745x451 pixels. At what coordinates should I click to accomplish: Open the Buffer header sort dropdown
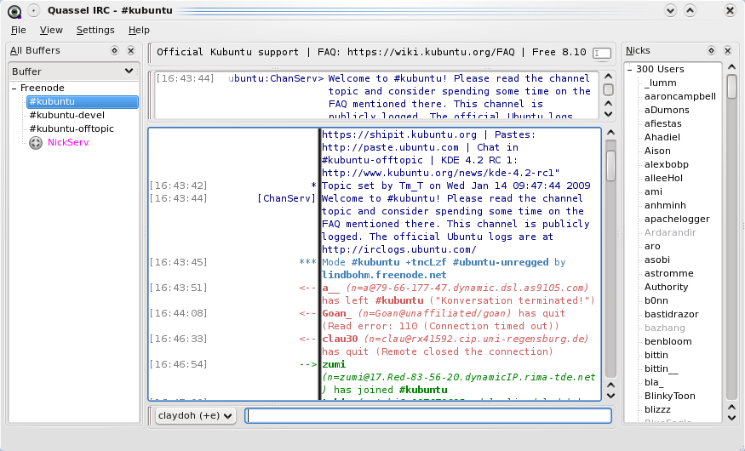tap(129, 71)
